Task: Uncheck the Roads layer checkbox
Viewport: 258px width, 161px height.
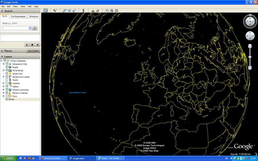Action: [x=7, y=67]
